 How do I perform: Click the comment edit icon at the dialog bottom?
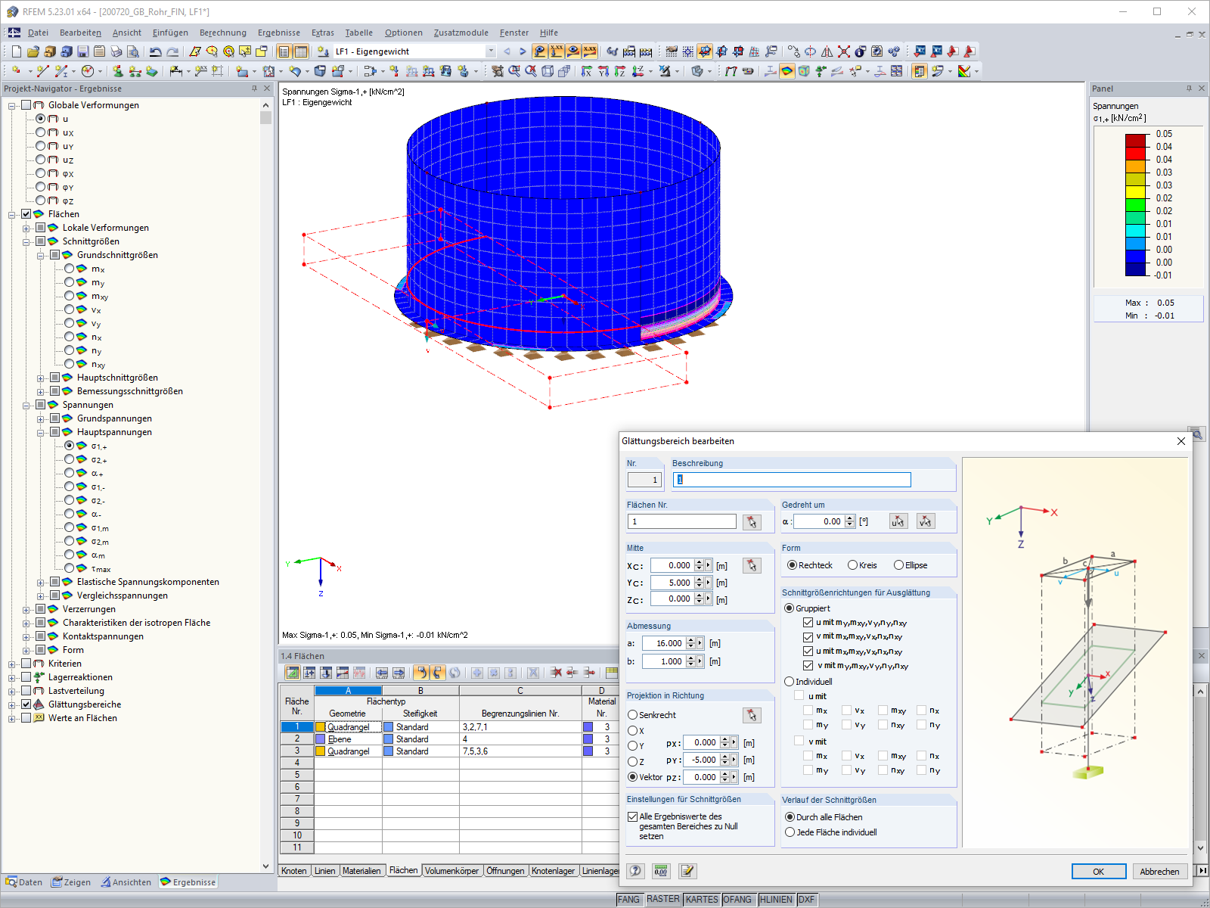tap(687, 871)
